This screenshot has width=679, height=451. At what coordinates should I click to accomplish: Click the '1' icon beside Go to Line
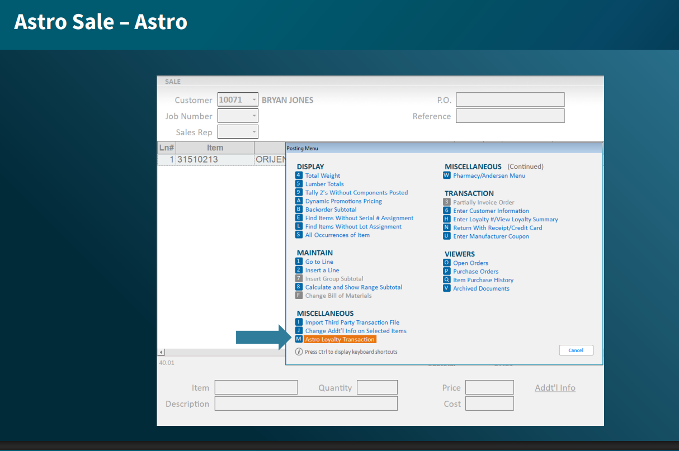point(299,262)
